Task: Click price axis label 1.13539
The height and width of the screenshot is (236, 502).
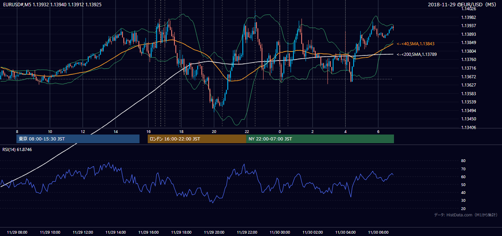Action: coord(468,102)
